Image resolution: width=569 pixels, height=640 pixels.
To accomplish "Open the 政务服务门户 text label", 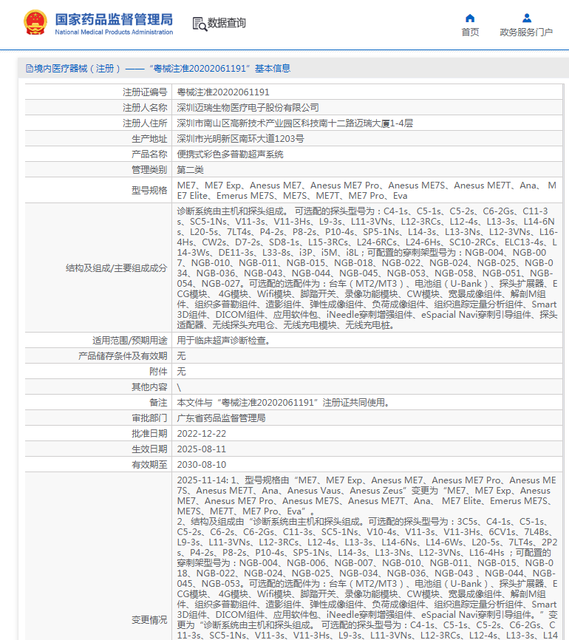I will click(526, 33).
